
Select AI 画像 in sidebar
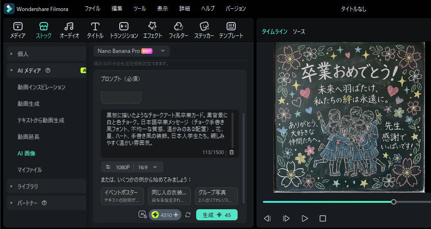26,153
